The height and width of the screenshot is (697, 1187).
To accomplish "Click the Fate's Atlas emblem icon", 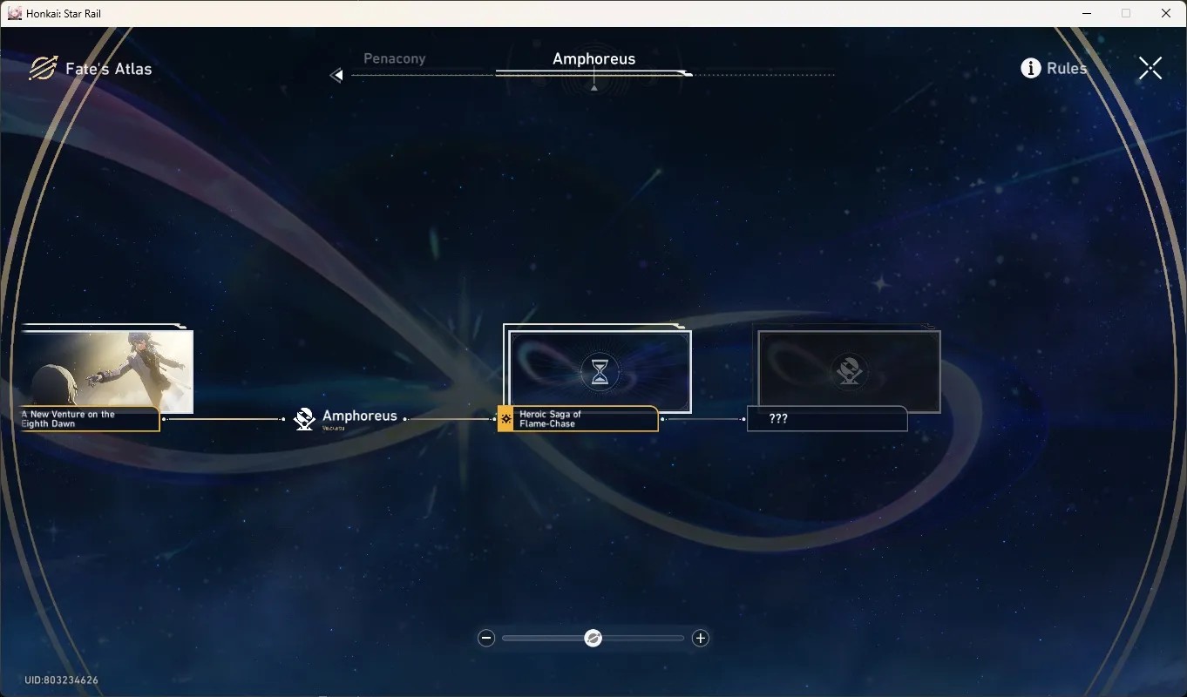I will coord(42,69).
